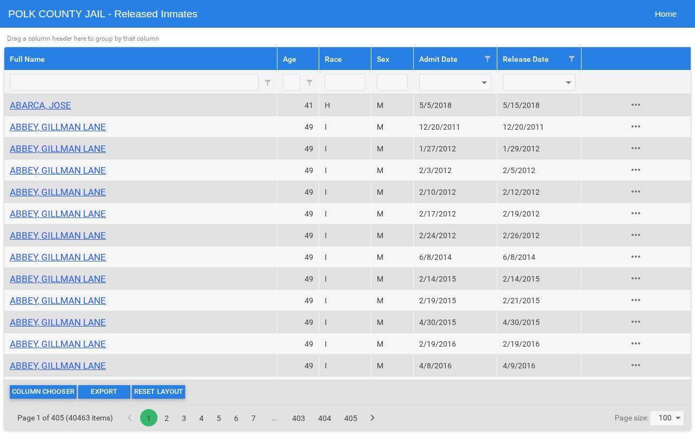The image size is (695, 434).
Task: Click the "Page 1 of 405 (40463 items)" text
Action: coord(65,418)
